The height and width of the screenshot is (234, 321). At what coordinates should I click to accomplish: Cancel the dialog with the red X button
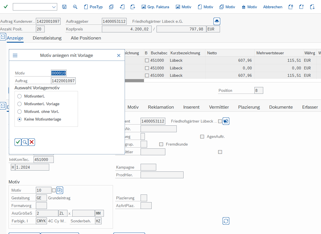32,142
